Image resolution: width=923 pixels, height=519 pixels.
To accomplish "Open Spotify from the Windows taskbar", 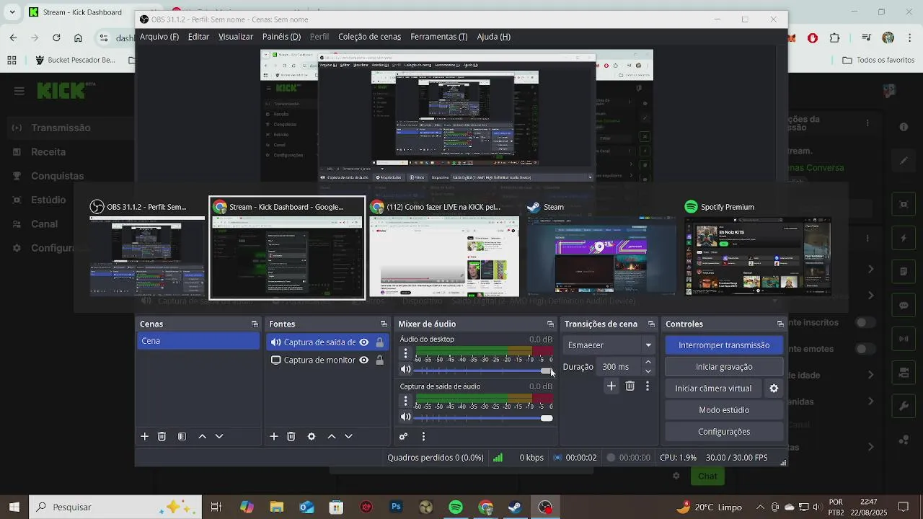I will click(x=455, y=507).
